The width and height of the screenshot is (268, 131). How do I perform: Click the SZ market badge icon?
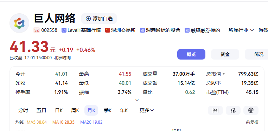[x=37, y=30]
